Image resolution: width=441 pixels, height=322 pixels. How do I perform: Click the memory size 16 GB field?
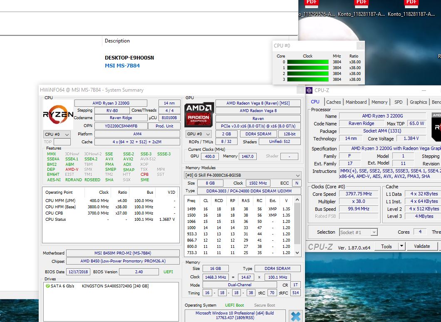coord(216,269)
